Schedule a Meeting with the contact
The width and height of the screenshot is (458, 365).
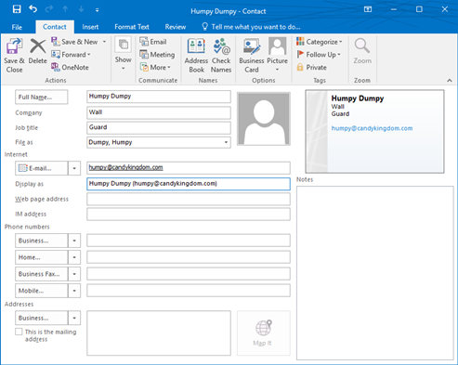157,55
